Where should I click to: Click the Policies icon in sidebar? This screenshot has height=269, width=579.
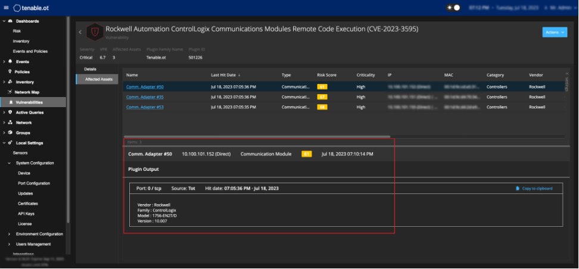[x=10, y=71]
